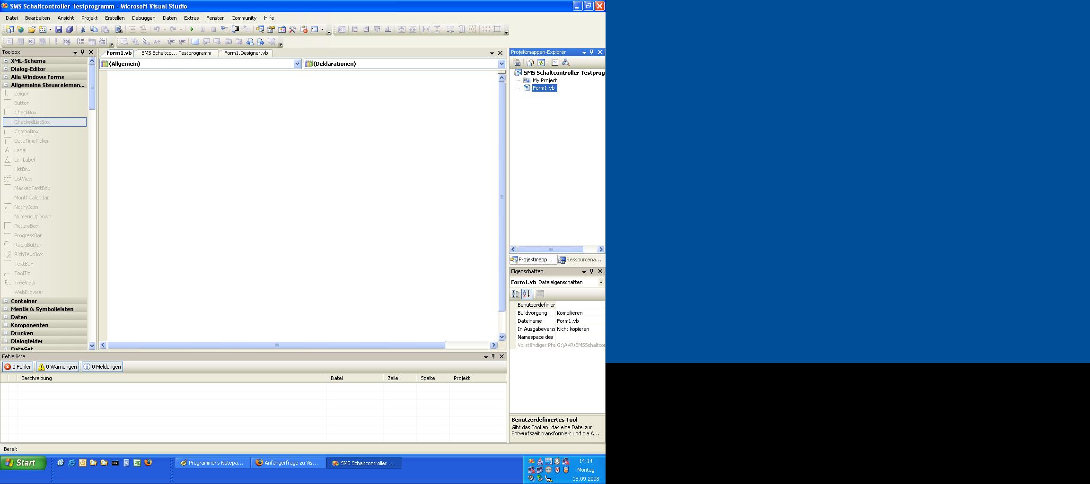Click Show All Files icon in Projektmappen-Explorer
This screenshot has width=1090, height=484.
(x=530, y=62)
